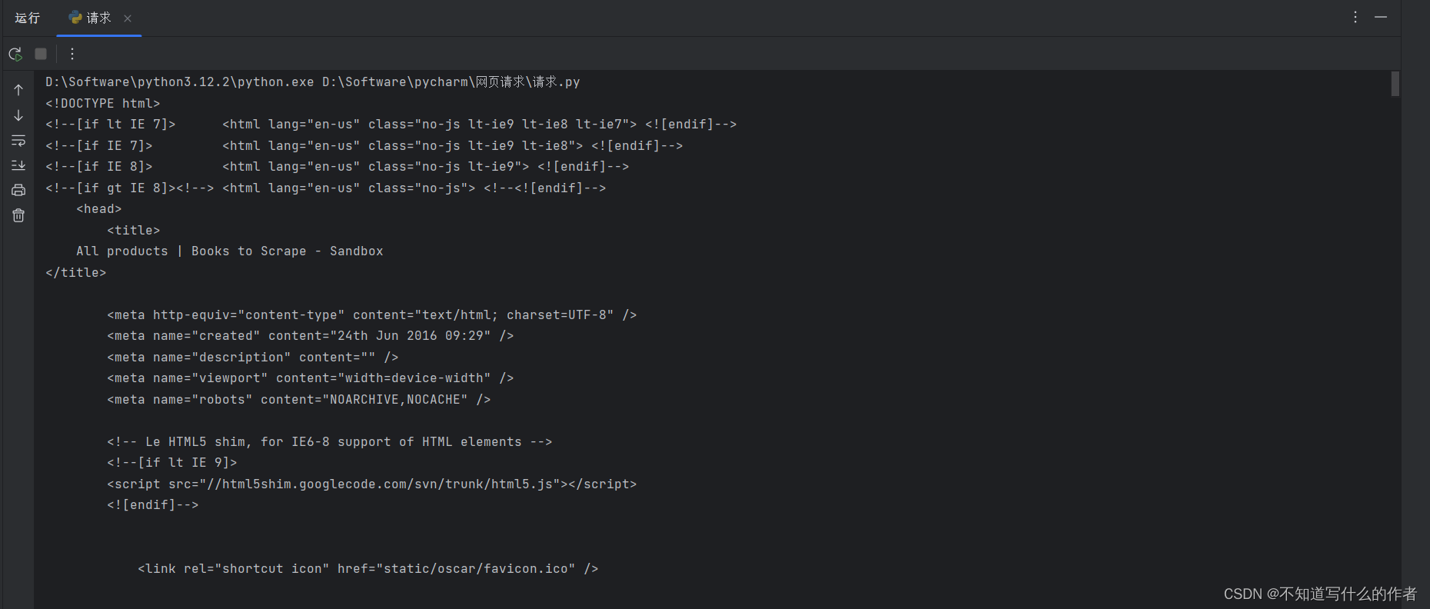Viewport: 1430px width, 609px height.
Task: Click the '<!--[if gt IE 8]>' line
Action: point(326,188)
